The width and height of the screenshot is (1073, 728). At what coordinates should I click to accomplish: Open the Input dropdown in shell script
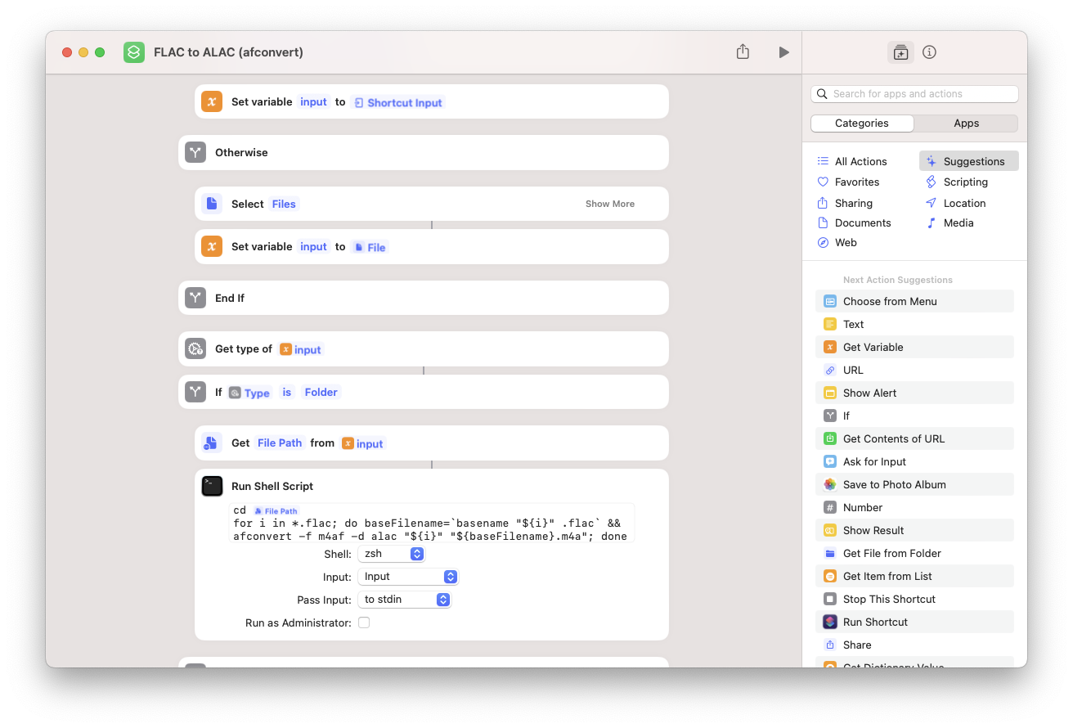pyautogui.click(x=408, y=577)
